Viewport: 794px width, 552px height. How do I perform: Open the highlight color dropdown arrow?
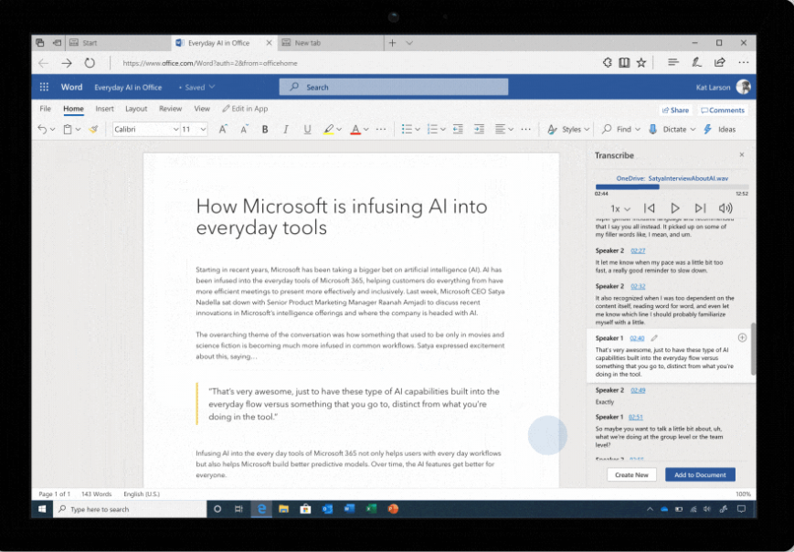point(339,129)
